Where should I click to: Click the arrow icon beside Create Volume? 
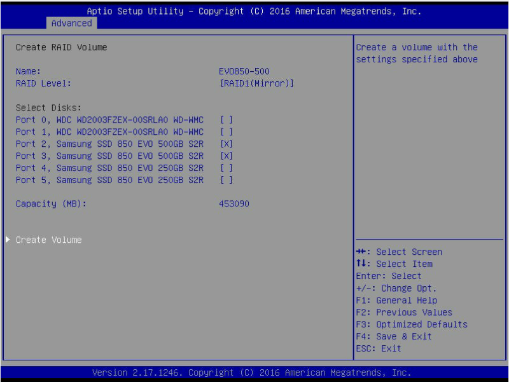(x=8, y=240)
